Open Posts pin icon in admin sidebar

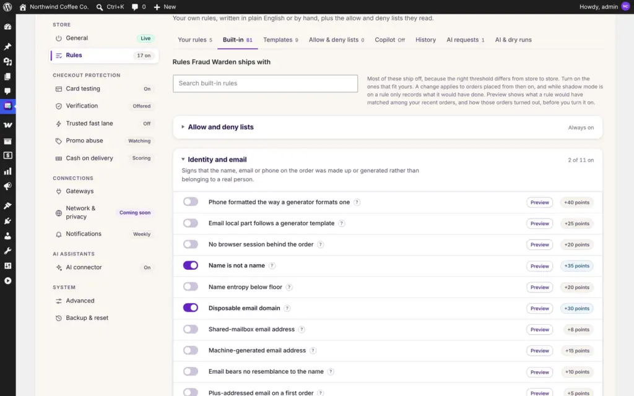[x=7, y=46]
